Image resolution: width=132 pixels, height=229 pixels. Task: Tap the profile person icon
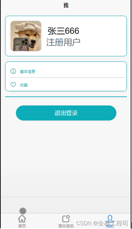(x=110, y=219)
